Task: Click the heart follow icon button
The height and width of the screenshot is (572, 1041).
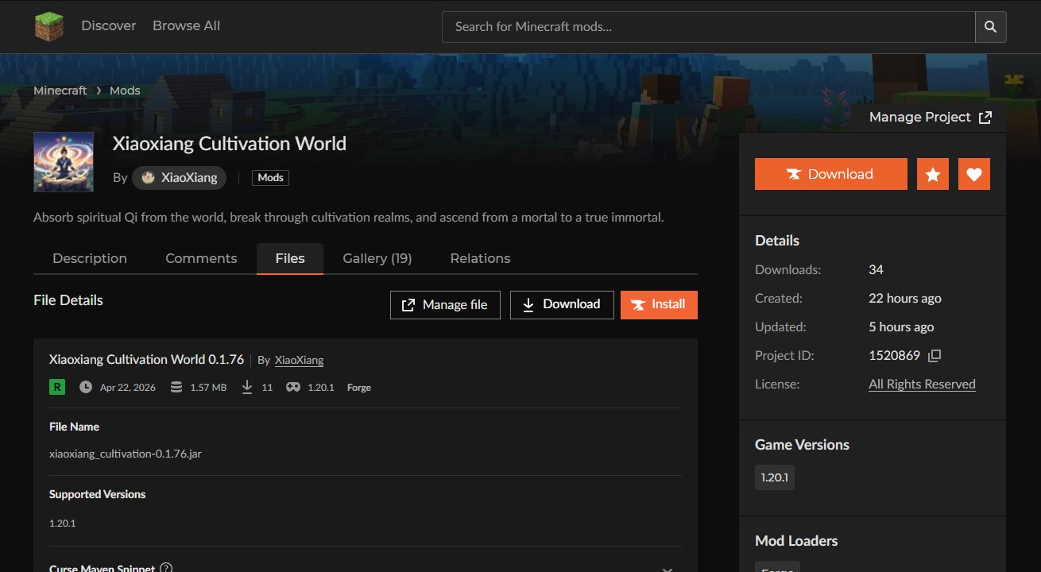Action: click(974, 174)
